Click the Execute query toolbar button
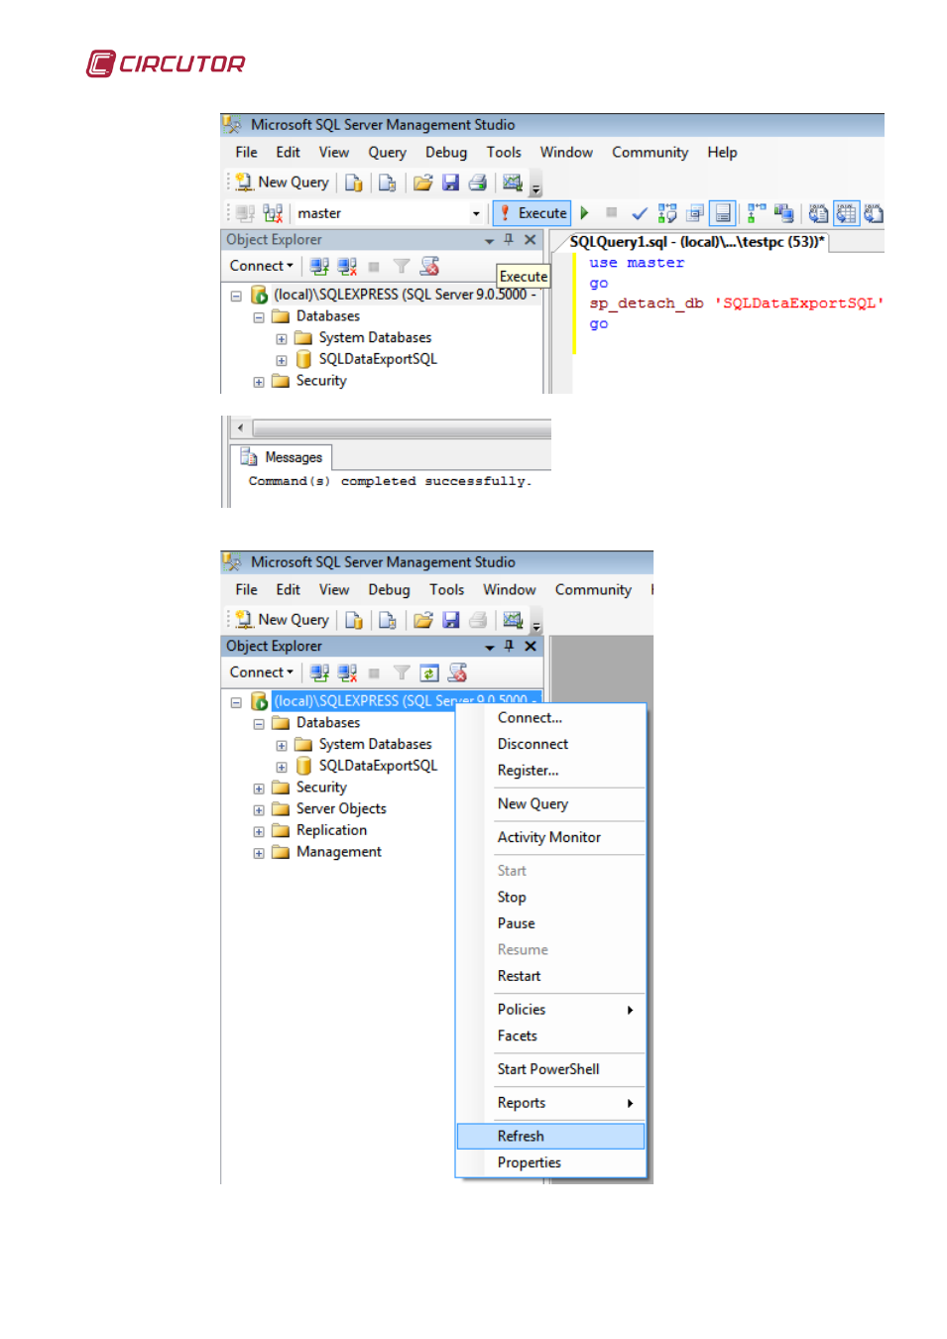 click(x=533, y=213)
